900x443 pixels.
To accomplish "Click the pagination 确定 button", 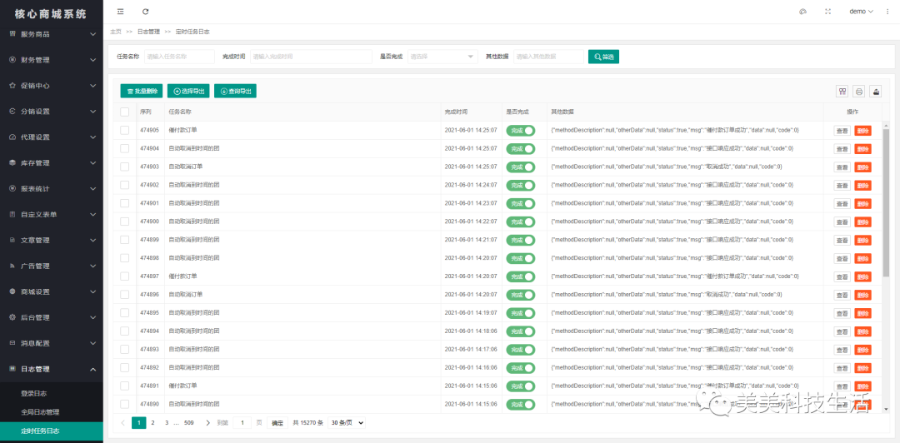I will [x=277, y=423].
